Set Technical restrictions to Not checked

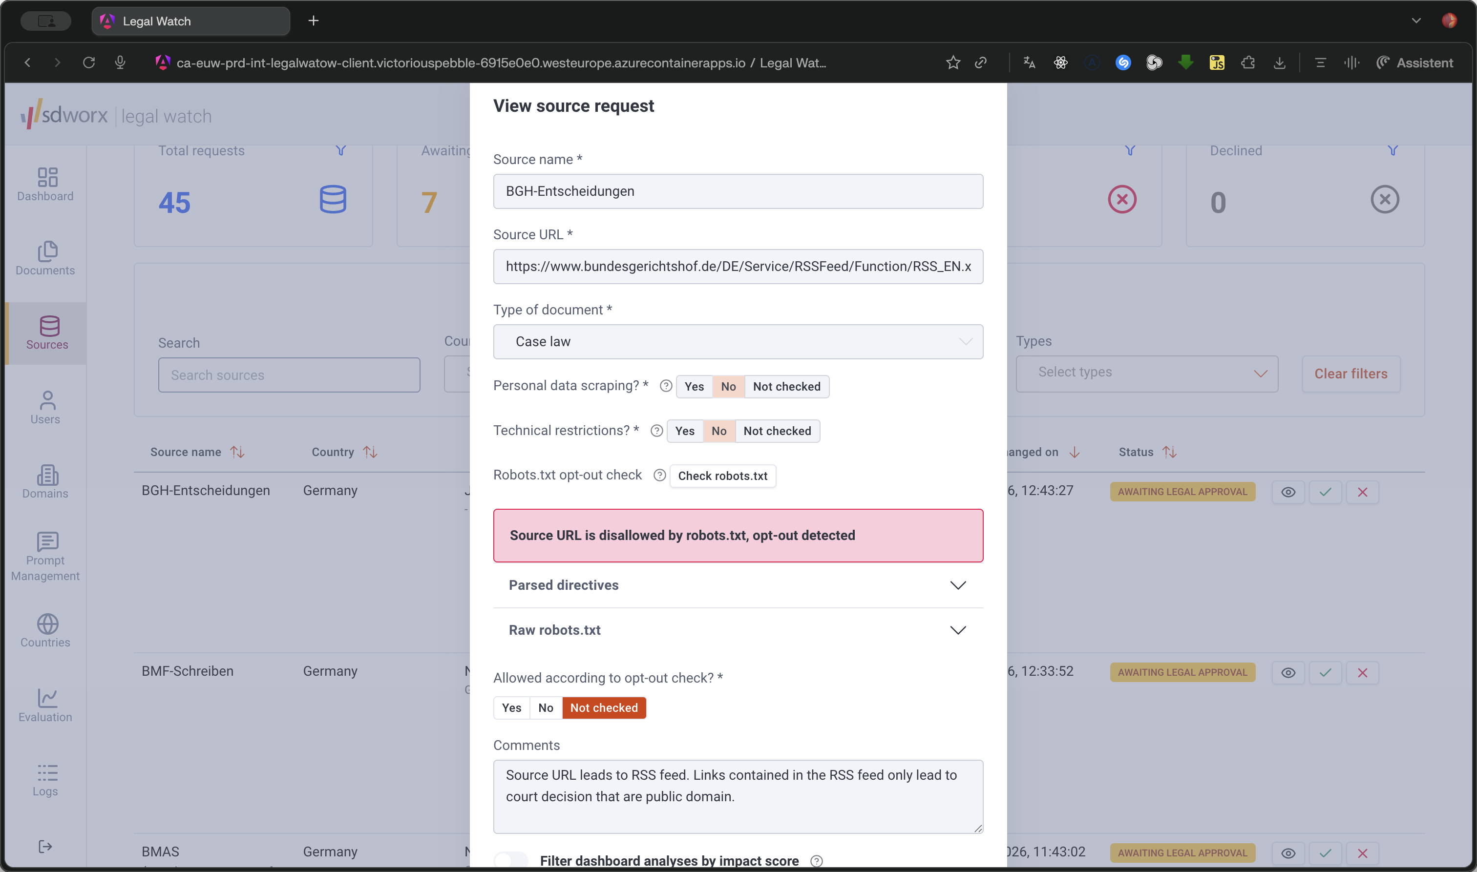(777, 431)
